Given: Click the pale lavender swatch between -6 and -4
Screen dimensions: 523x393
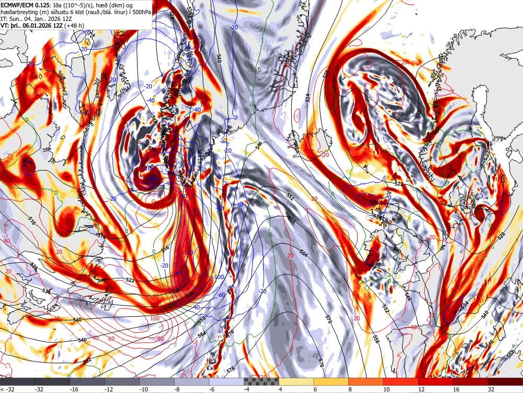Looking at the screenshot, I should 226,382.
